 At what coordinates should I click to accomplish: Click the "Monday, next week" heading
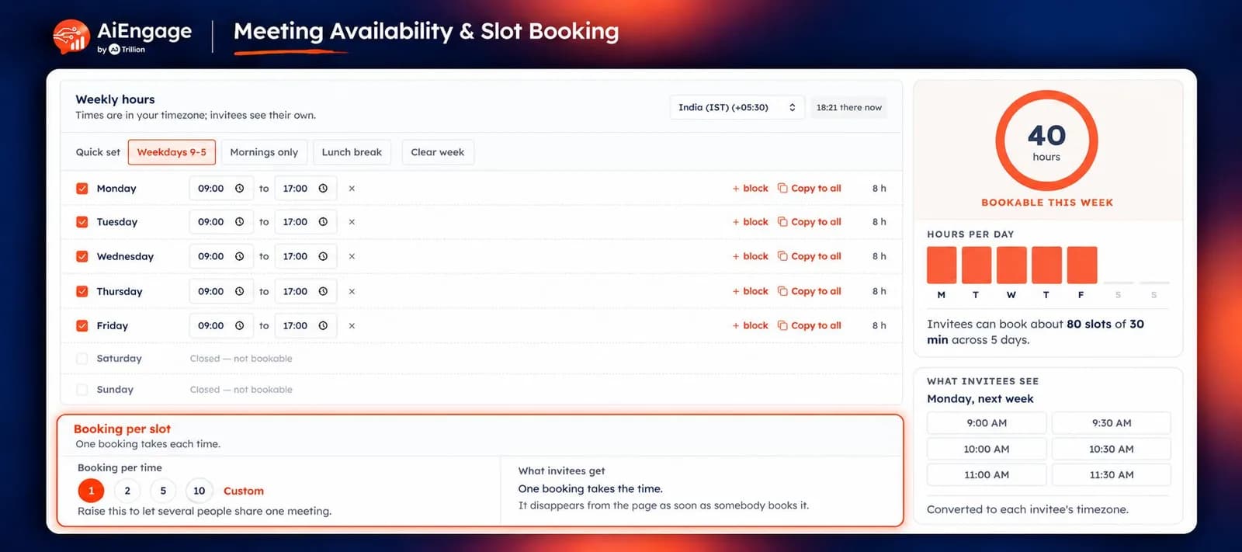pos(980,399)
